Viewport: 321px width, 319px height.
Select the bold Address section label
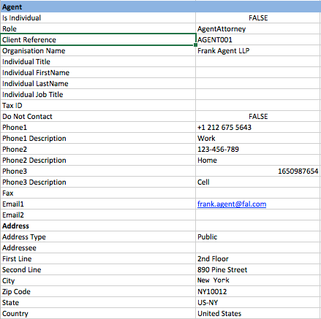tap(15, 226)
